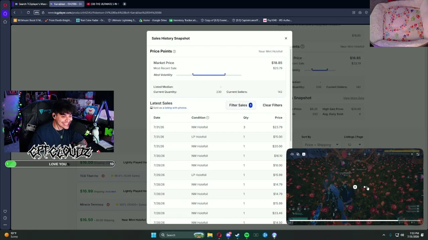428x240 pixels.
Task: Open Spotify from the taskbar
Action: point(247,235)
